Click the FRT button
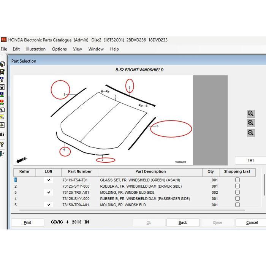266x266 pixels. 251,160
